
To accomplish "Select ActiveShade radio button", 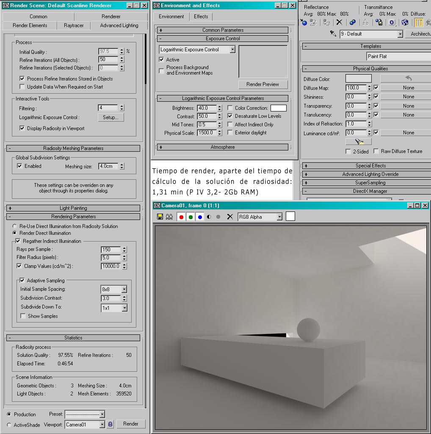I will [9, 425].
